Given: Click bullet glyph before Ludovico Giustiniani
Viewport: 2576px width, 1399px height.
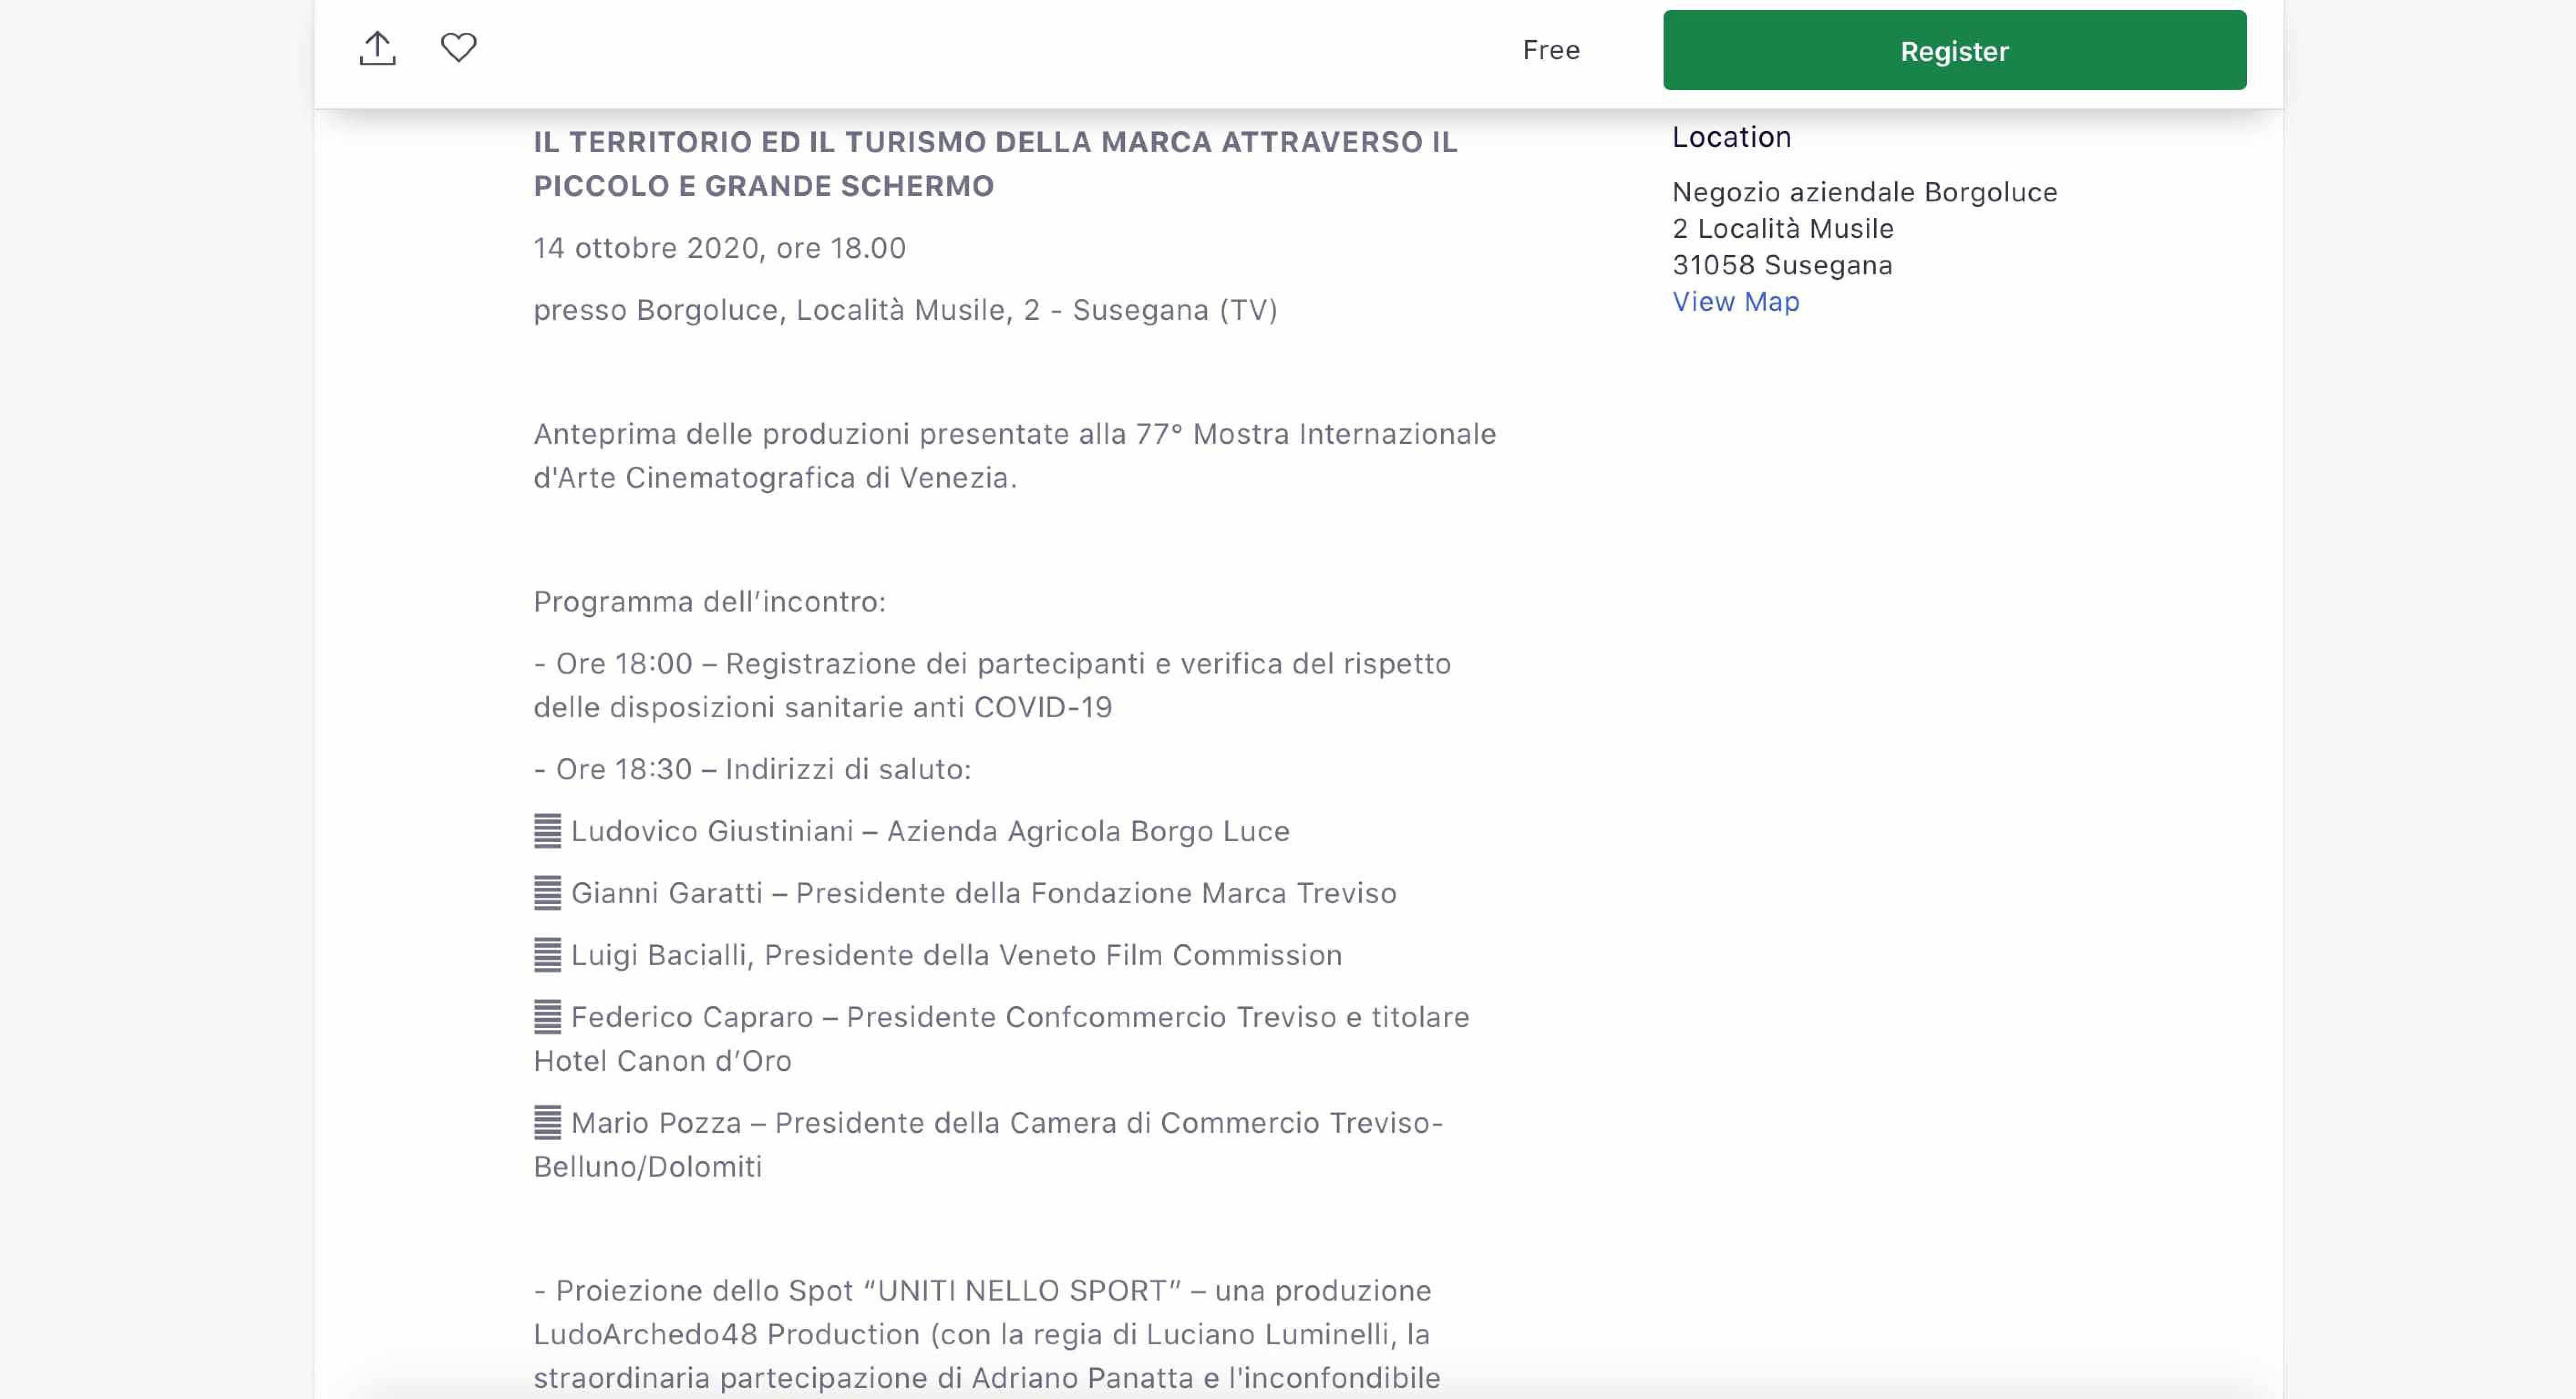Looking at the screenshot, I should 547,831.
